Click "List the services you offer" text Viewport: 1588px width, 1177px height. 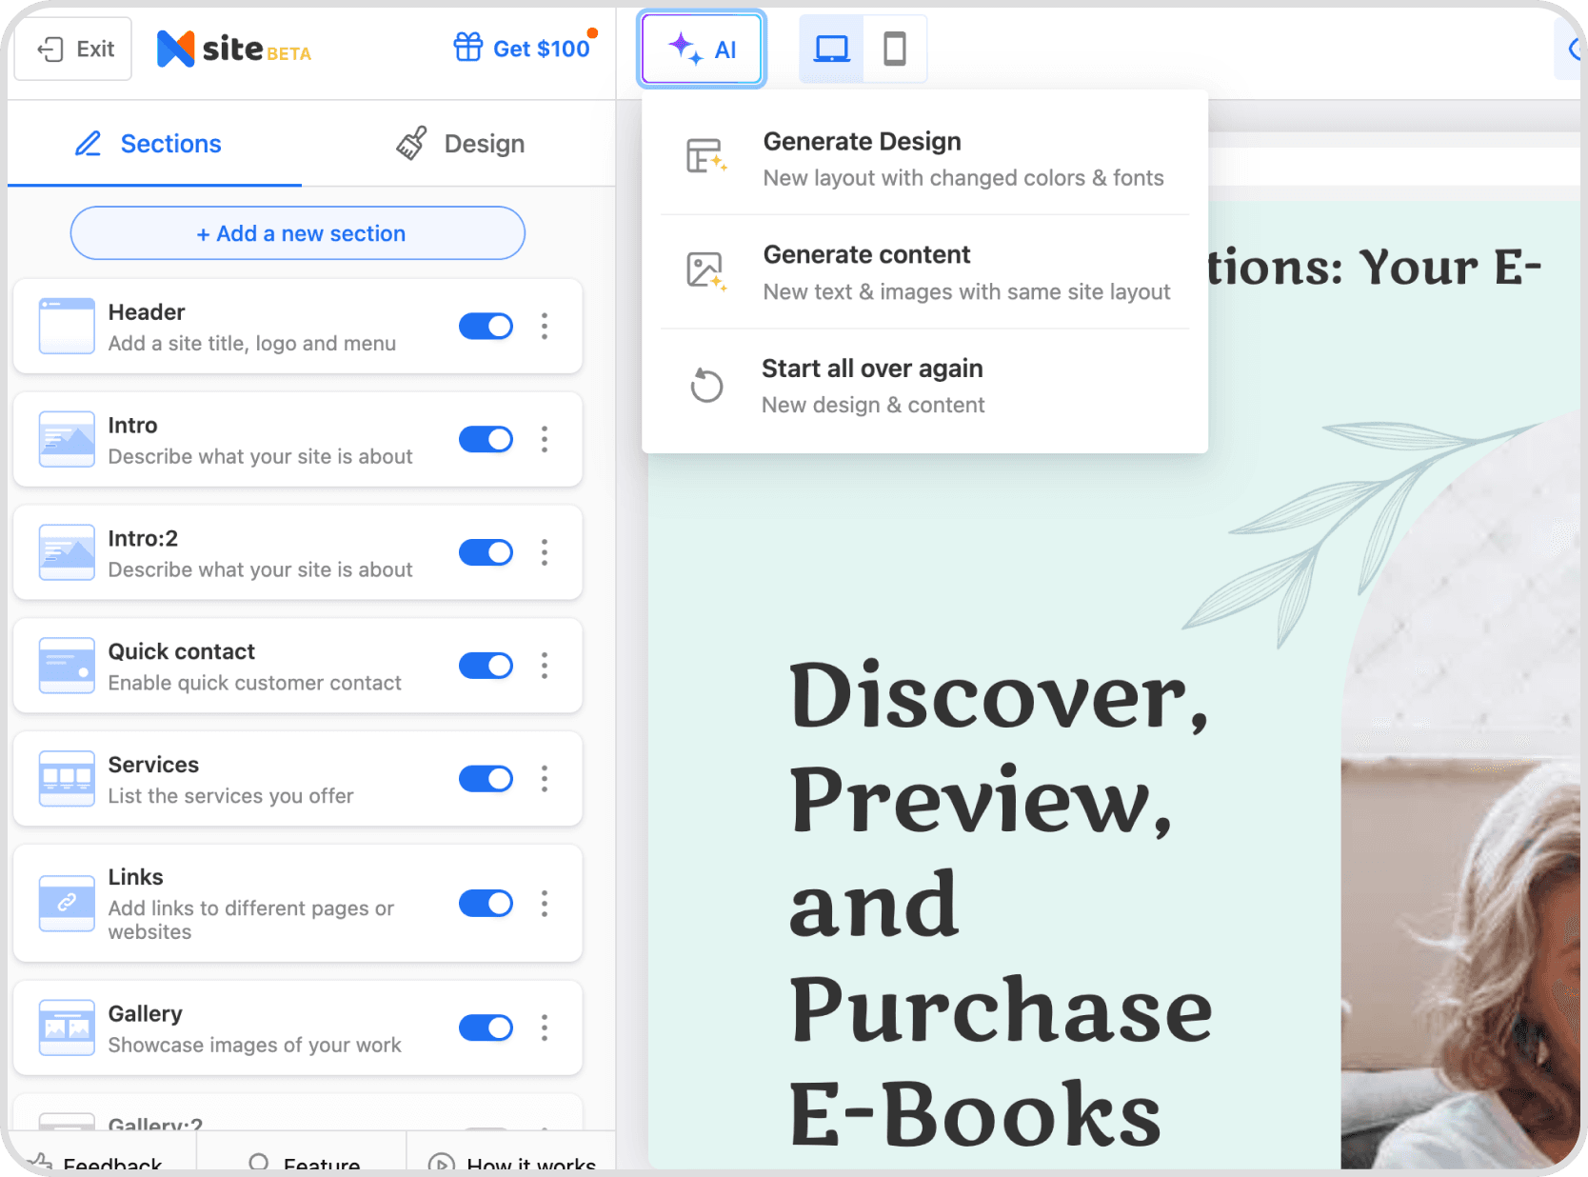point(230,796)
